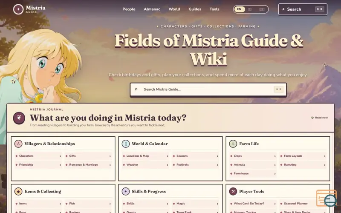Open the Ranching link
Screen dimensions: 341x213
(x=303, y=165)
